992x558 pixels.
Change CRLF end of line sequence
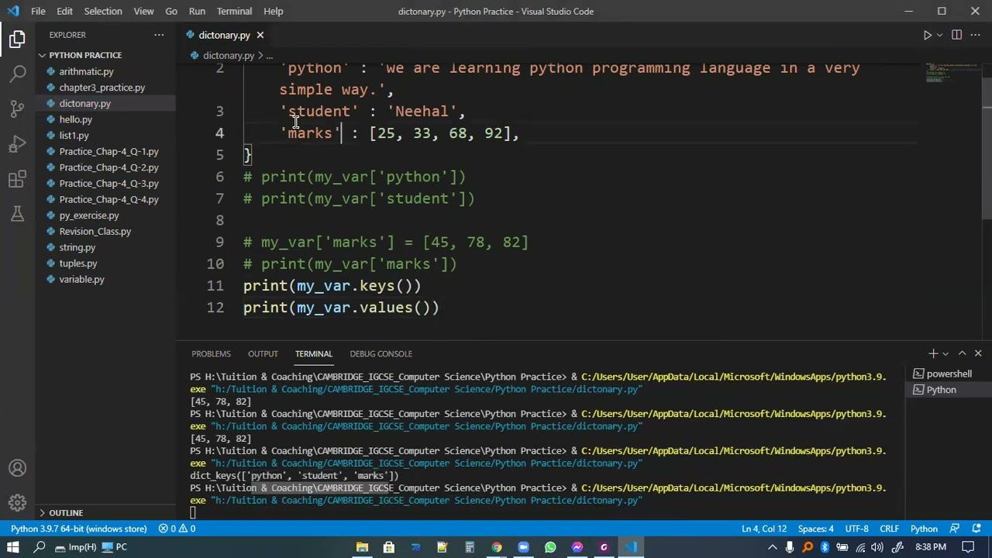[x=889, y=529]
